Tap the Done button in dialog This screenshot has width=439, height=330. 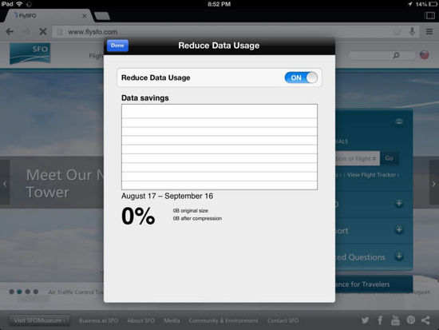tap(117, 46)
